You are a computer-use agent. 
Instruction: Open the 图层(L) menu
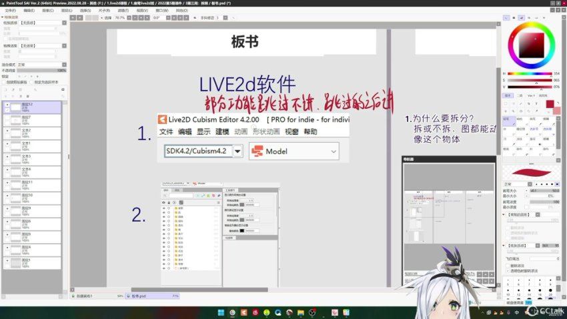coord(67,11)
